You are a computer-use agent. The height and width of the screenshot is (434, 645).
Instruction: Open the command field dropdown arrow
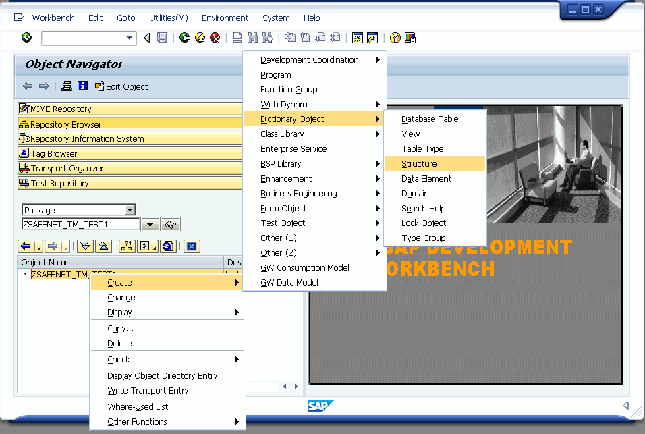click(x=129, y=38)
